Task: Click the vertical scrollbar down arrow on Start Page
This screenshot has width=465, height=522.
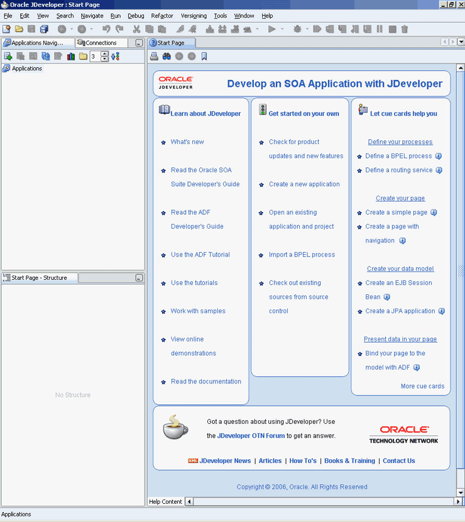Action: click(461, 492)
